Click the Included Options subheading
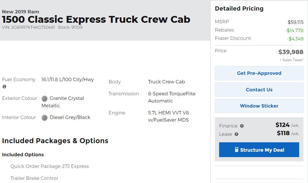Screen dimensions: 308x183 (23, 155)
